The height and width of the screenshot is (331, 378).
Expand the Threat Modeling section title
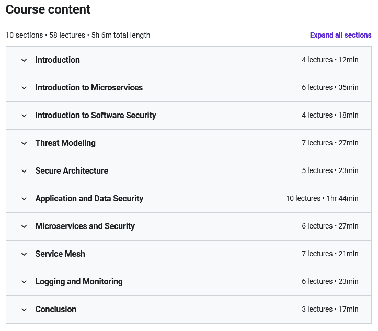coord(65,143)
